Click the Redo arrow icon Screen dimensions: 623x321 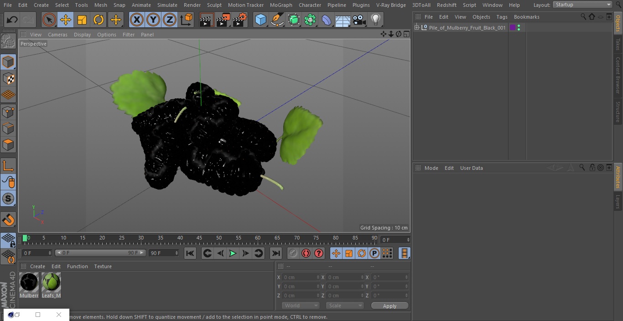29,20
